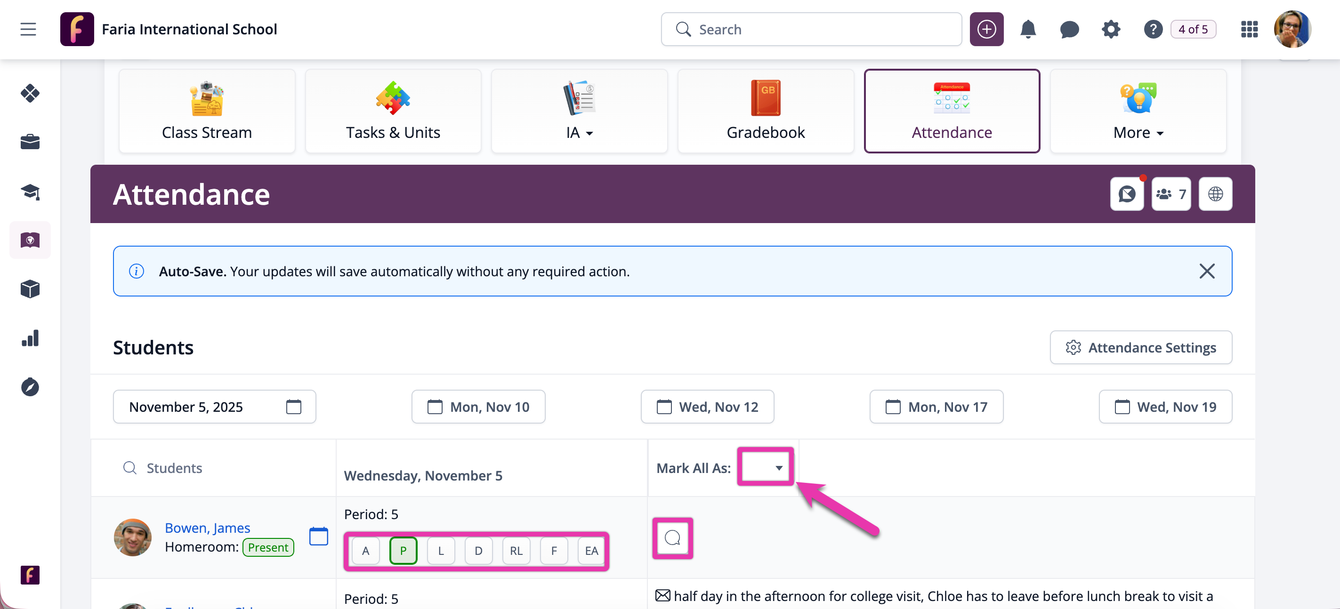
Task: Open the Tasks & Units tab
Action: 393,111
